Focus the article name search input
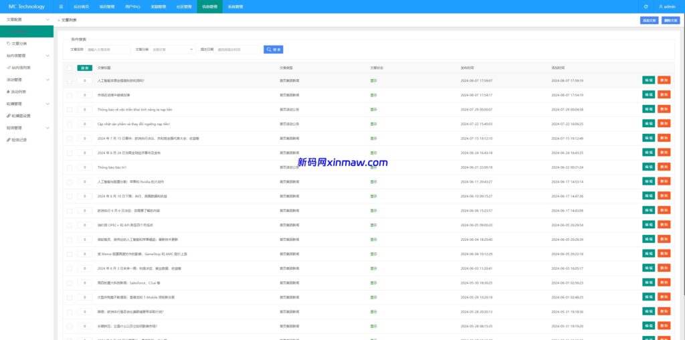This screenshot has width=685, height=340. click(108, 50)
